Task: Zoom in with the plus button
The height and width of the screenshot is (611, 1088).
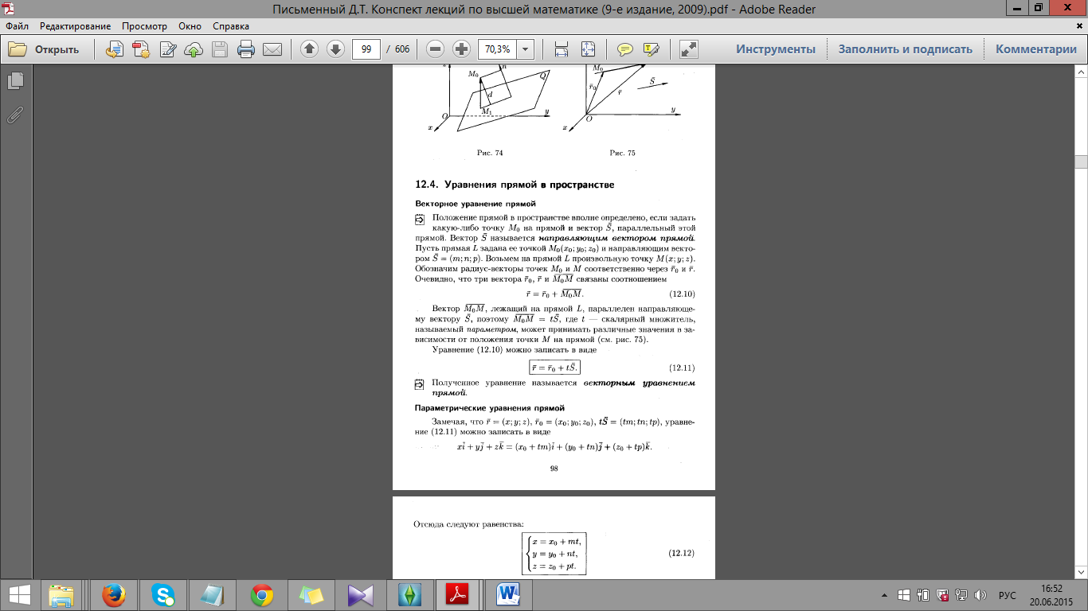Action: click(x=461, y=49)
